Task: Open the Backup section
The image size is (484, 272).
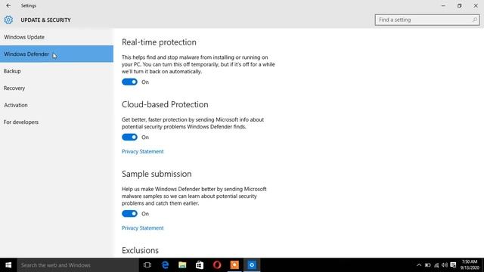Action: (x=57, y=71)
